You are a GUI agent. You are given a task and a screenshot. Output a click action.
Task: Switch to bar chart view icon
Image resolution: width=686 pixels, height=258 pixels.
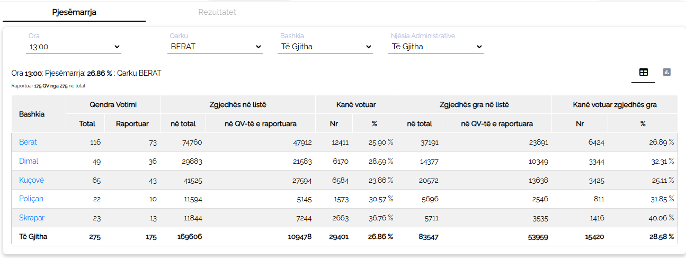click(667, 72)
